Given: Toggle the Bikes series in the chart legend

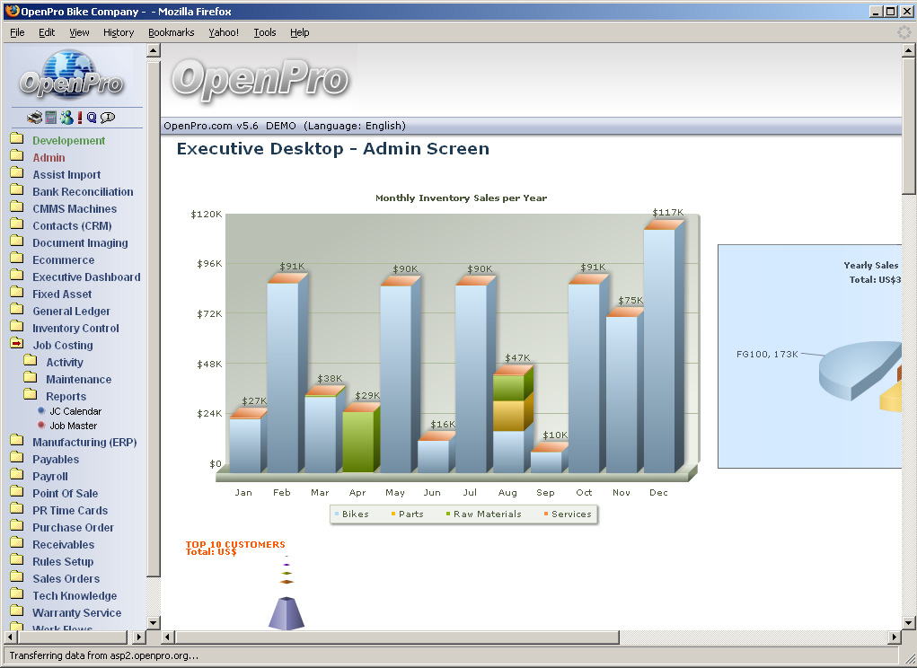Looking at the screenshot, I should click(351, 514).
